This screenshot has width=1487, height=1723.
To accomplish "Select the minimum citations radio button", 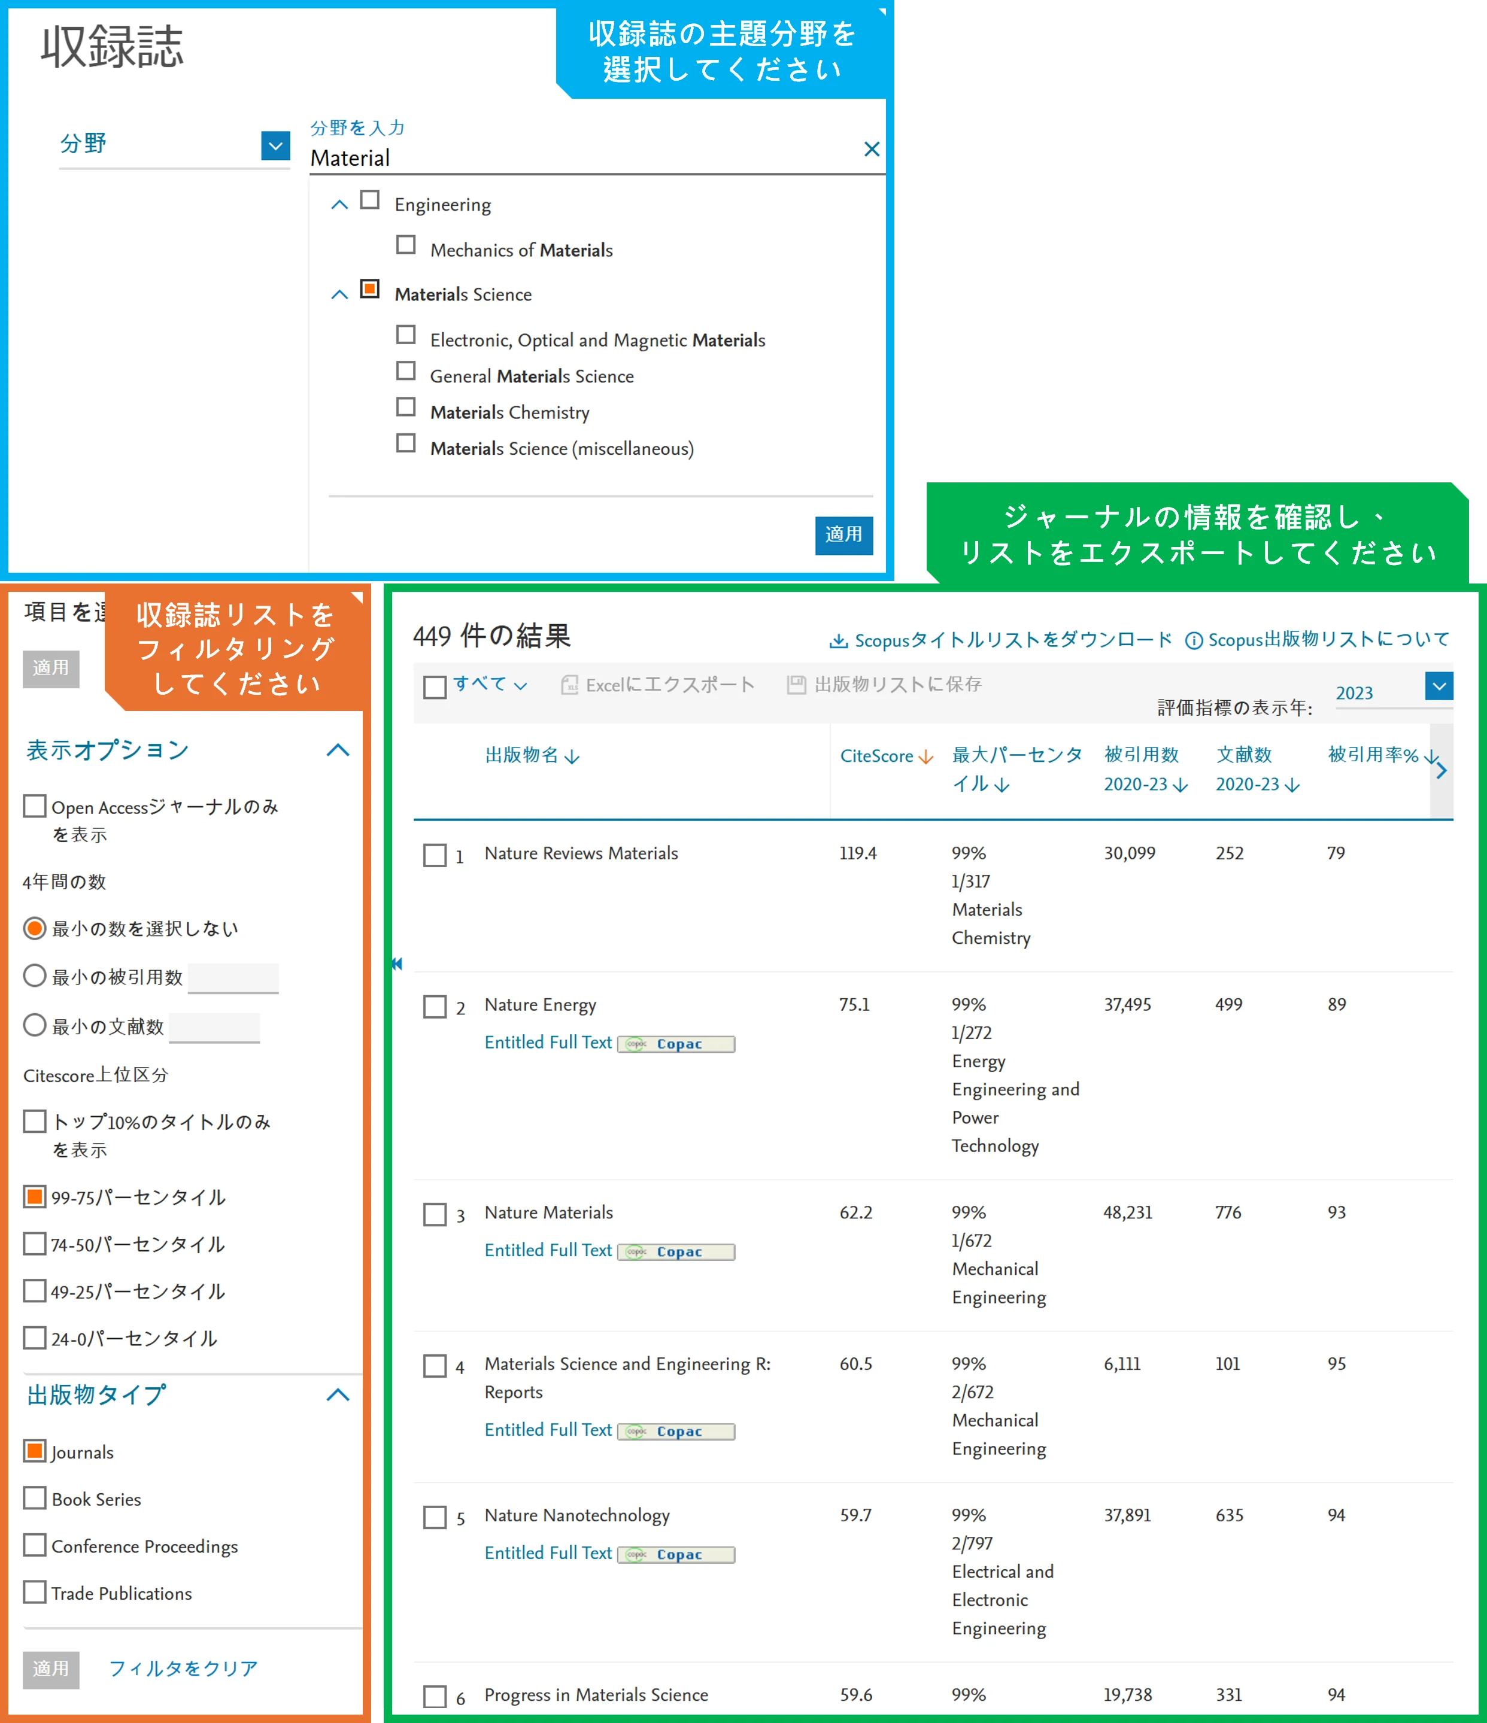I will coord(35,976).
